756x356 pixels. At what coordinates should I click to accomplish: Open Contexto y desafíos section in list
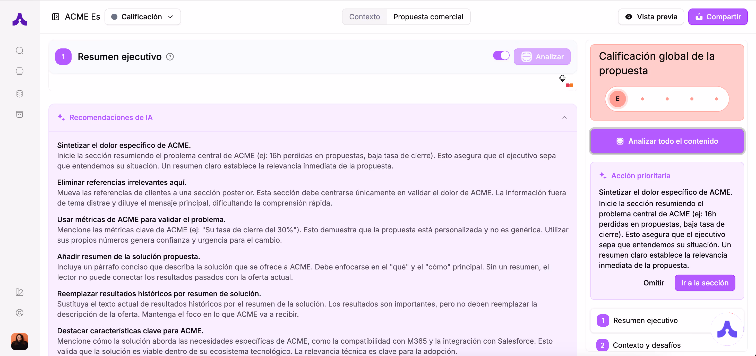647,345
